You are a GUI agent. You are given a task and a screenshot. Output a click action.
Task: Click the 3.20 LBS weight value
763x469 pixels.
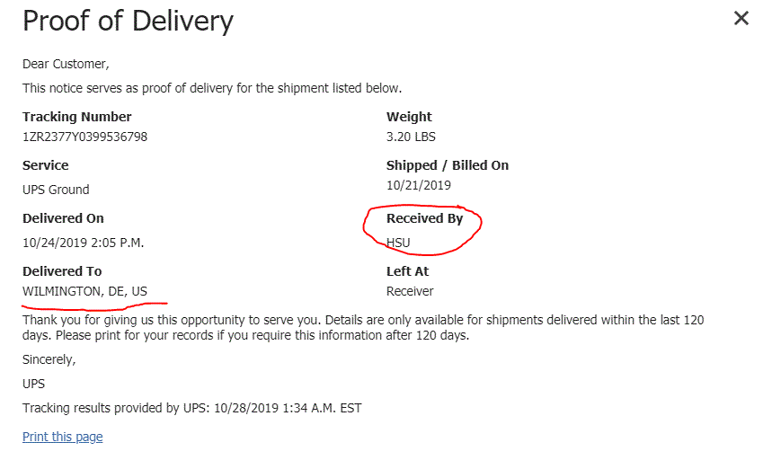(x=413, y=137)
